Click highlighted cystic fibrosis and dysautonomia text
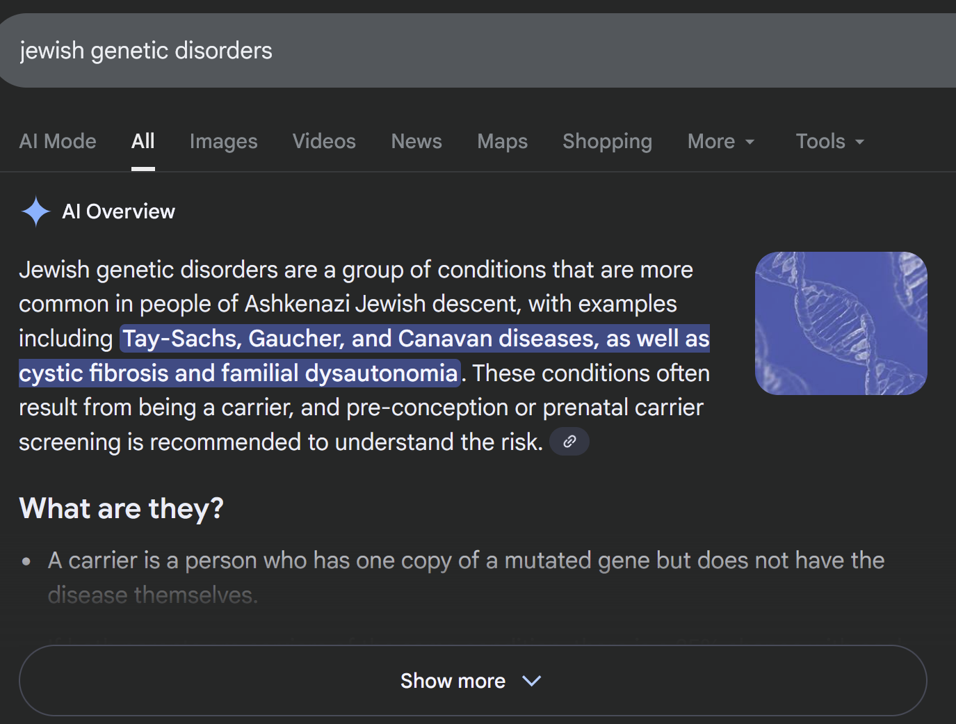Viewport: 956px width, 724px height. pos(238,373)
